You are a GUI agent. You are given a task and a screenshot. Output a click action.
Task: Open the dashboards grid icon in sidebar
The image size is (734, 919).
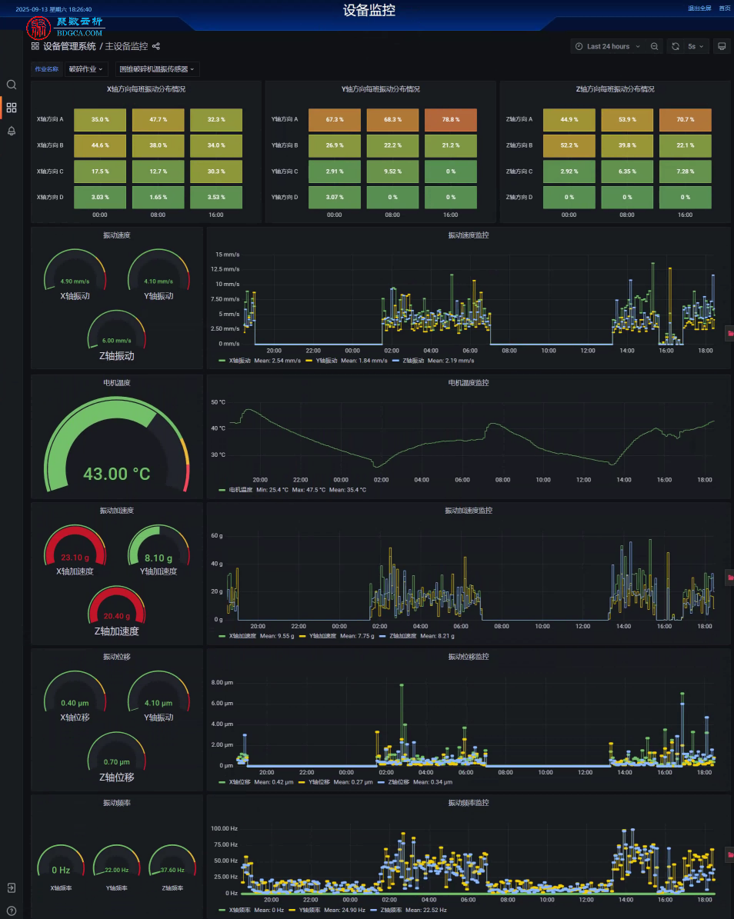click(11, 108)
